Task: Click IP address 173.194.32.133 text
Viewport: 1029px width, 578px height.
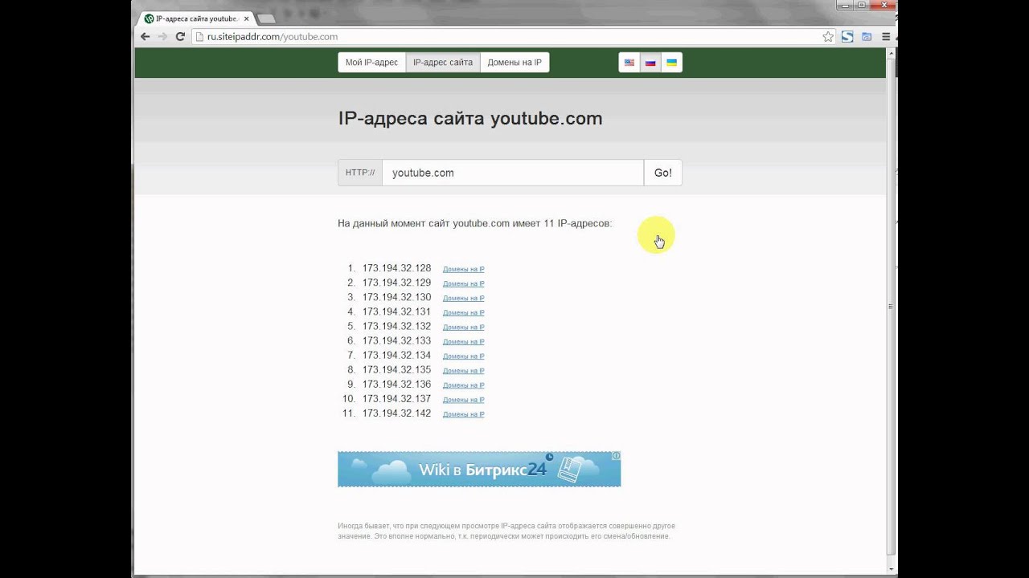Action: coord(396,340)
